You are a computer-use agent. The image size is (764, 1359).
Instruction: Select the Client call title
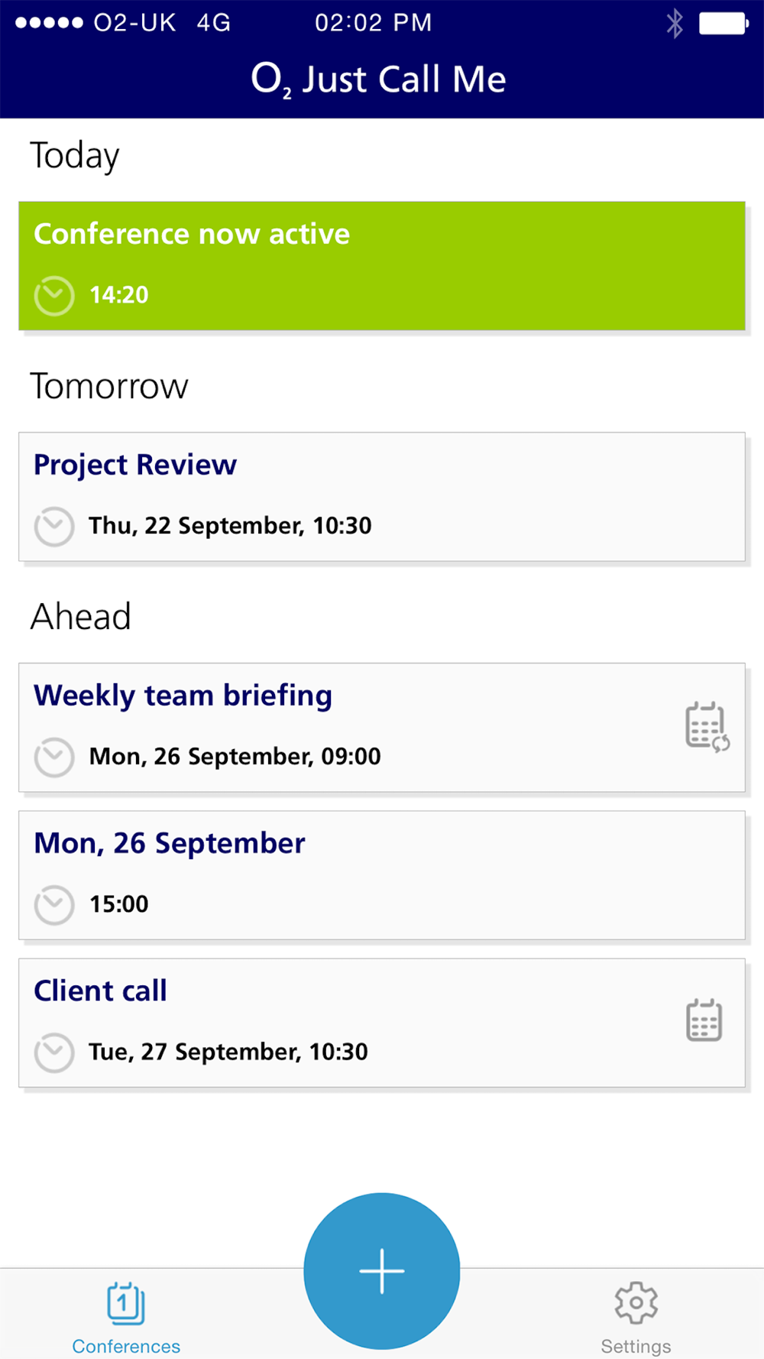click(100, 991)
